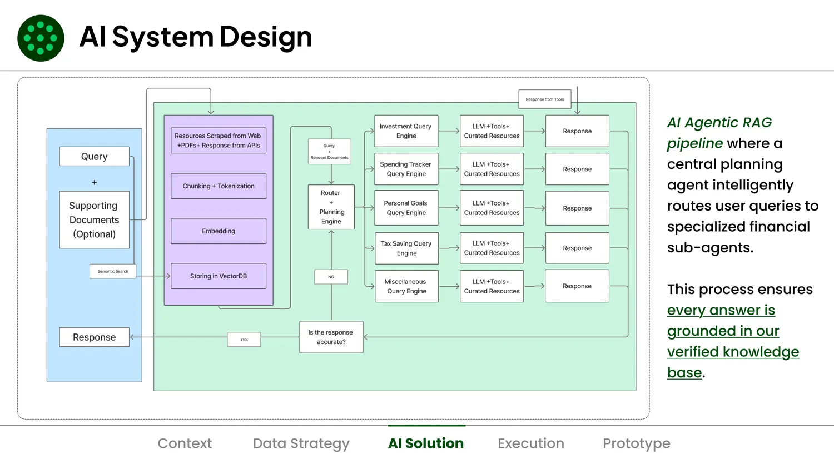The height and width of the screenshot is (469, 834).
Task: Select LLM +Tools box beside Spending Tracker
Action: [492, 169]
